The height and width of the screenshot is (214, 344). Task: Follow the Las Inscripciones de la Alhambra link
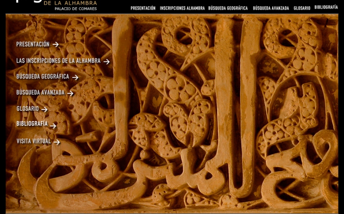tap(58, 61)
